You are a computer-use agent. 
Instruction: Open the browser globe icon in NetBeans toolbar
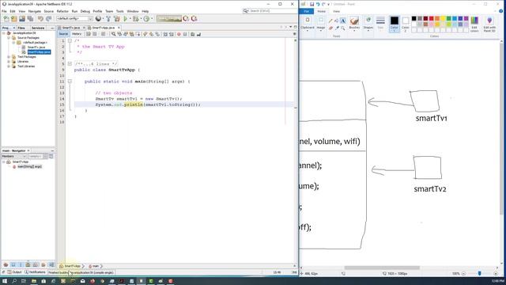pyautogui.click(x=98, y=19)
